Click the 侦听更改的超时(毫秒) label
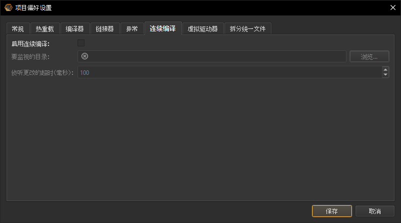Image resolution: width=401 pixels, height=223 pixels. point(42,73)
